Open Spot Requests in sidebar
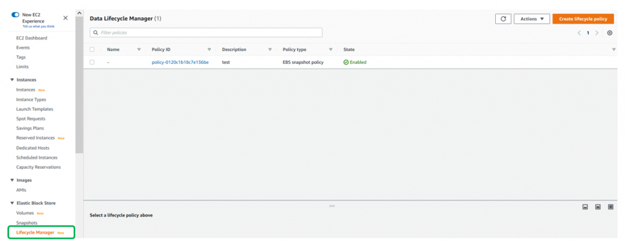This screenshot has height=245, width=626. (31, 119)
